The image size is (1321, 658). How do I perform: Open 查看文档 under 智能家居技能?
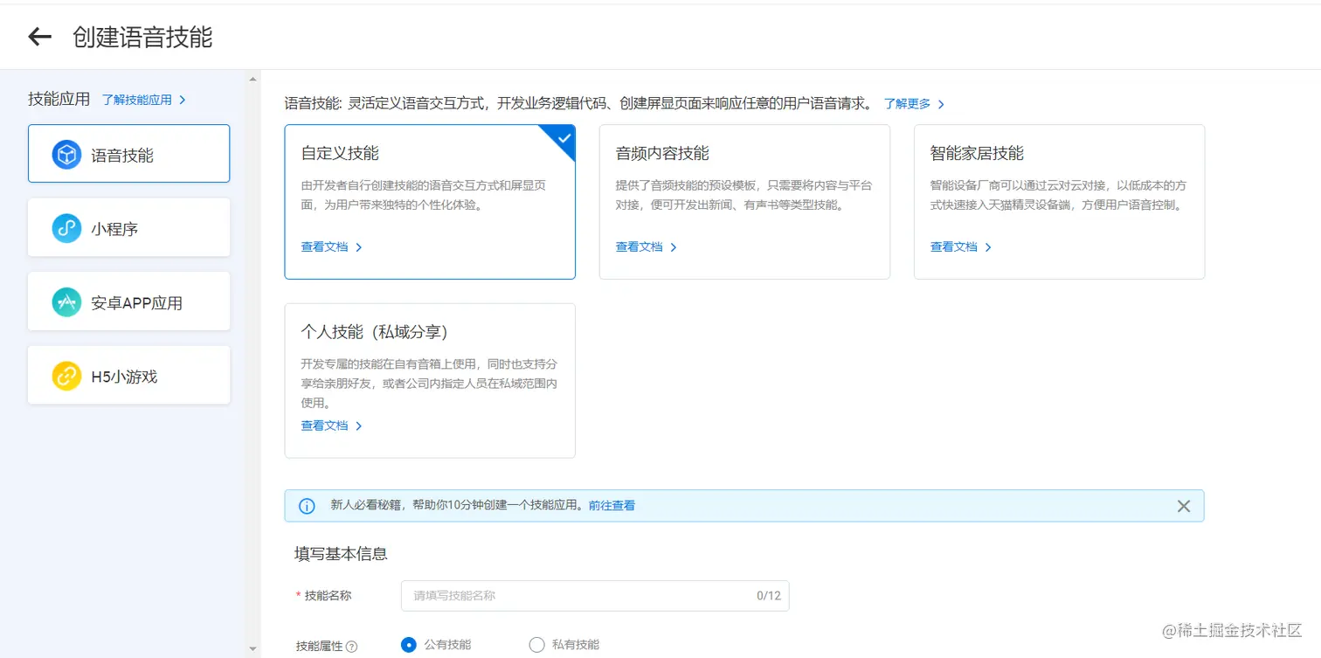tap(960, 247)
